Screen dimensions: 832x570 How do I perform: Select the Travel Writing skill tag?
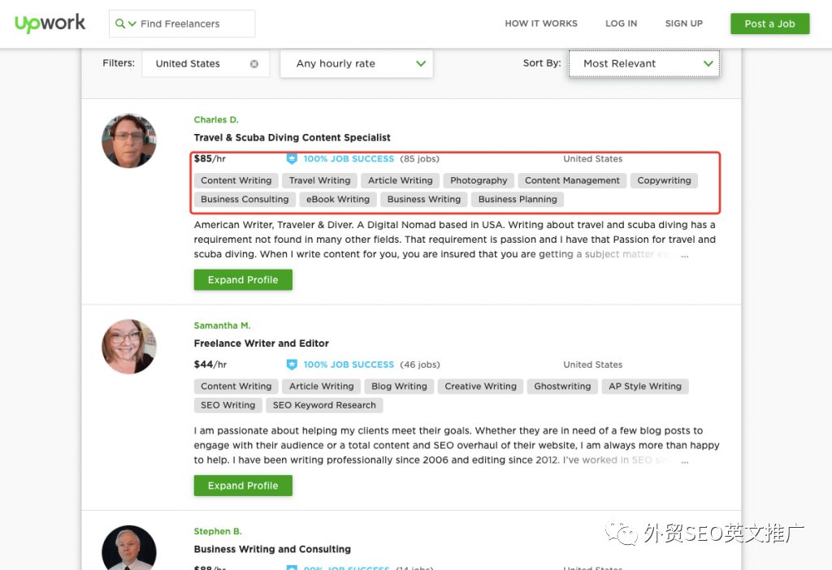pos(319,180)
